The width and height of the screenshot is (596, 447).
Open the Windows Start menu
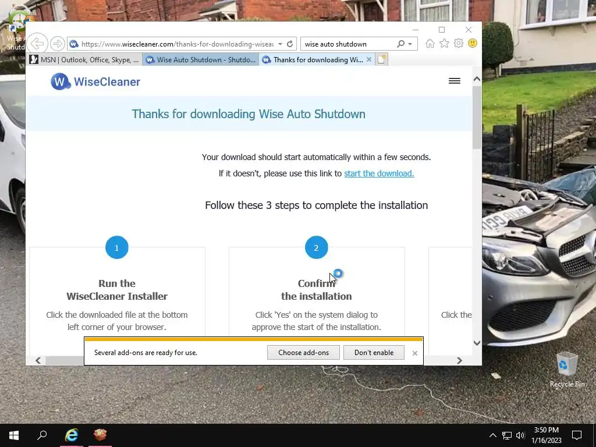14,435
